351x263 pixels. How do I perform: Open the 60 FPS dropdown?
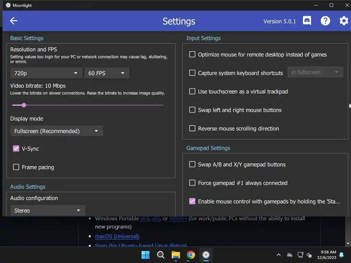click(x=107, y=73)
